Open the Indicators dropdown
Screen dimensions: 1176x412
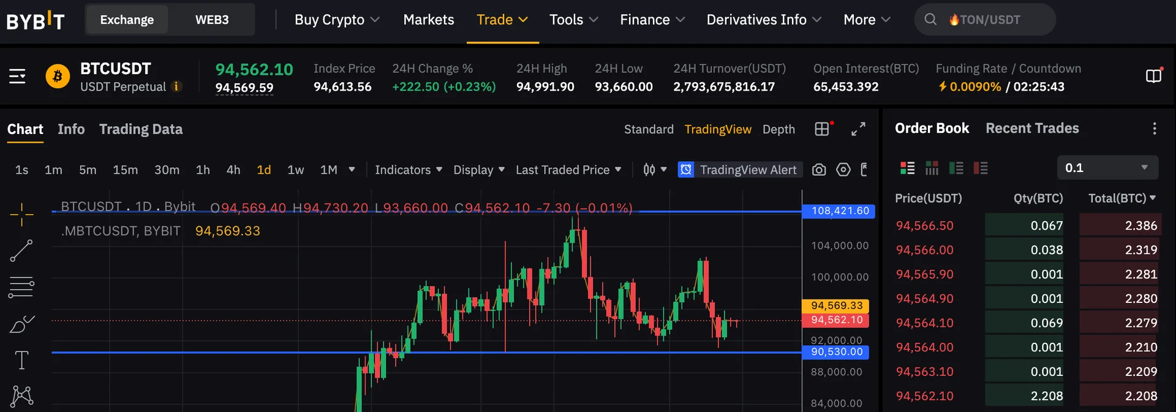click(409, 170)
